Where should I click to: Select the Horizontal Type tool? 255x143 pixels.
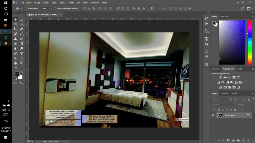click(x=21, y=53)
